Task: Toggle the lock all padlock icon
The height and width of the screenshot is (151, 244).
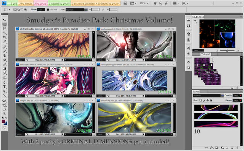Action: click(211, 101)
